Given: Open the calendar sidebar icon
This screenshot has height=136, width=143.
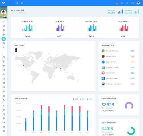Looking at the screenshot, I should [x=4, y=57].
